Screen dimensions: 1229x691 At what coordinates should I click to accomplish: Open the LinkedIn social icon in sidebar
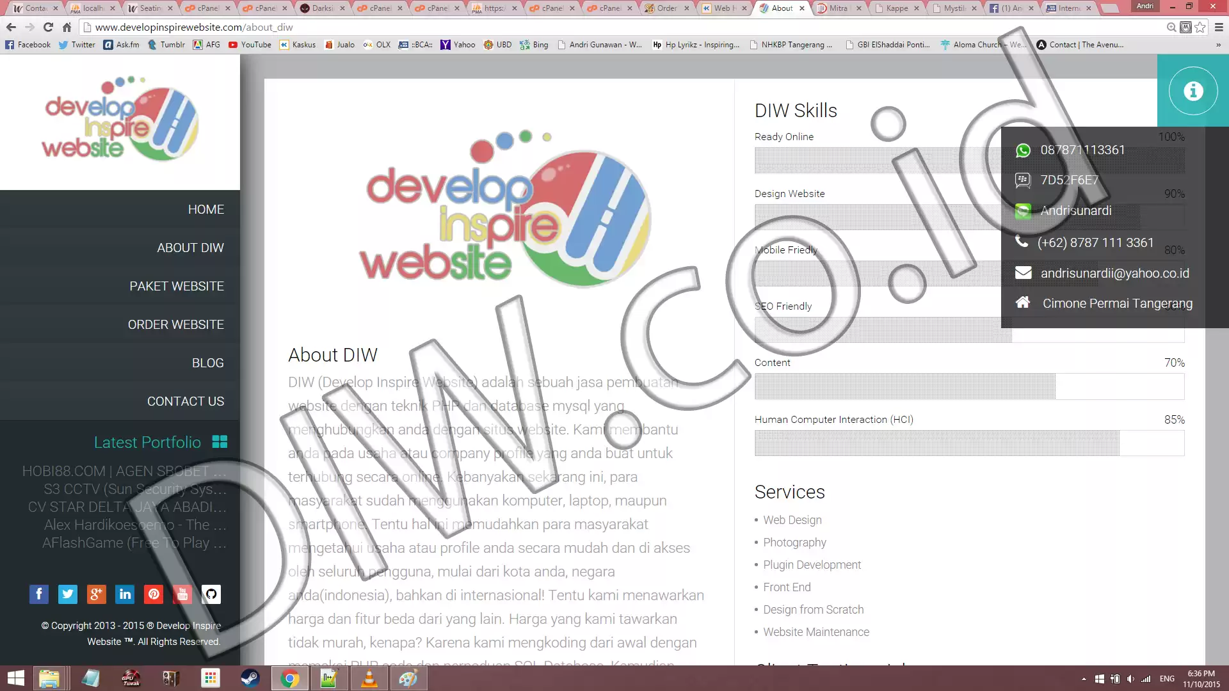(x=125, y=594)
